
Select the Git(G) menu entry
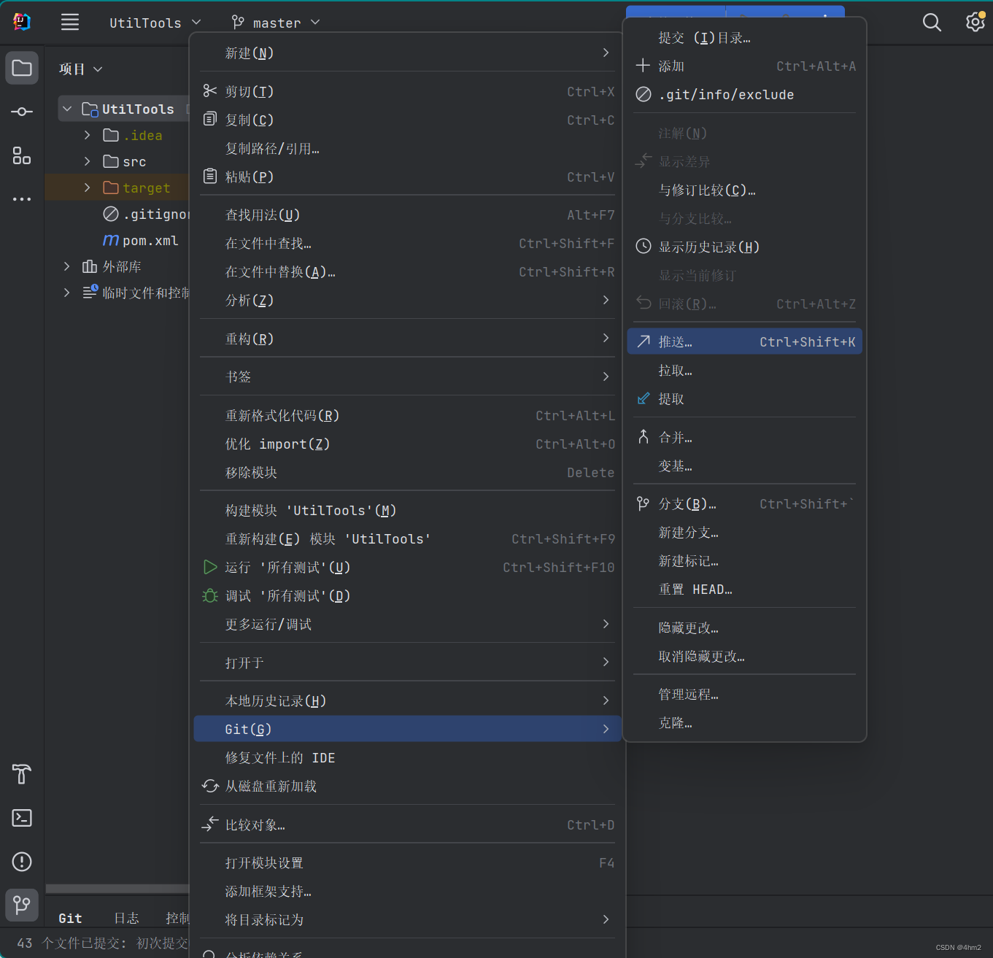pyautogui.click(x=407, y=729)
